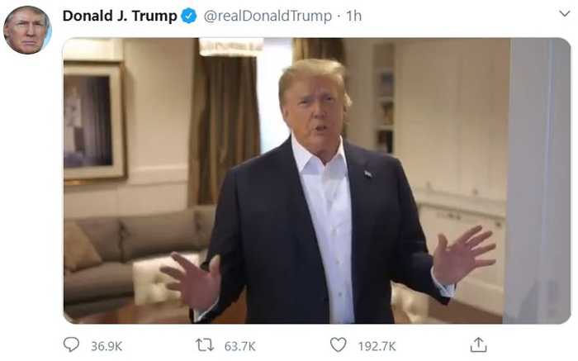578x361 pixels.
Task: Enlarge the tweet's video media preview
Action: pos(316,181)
